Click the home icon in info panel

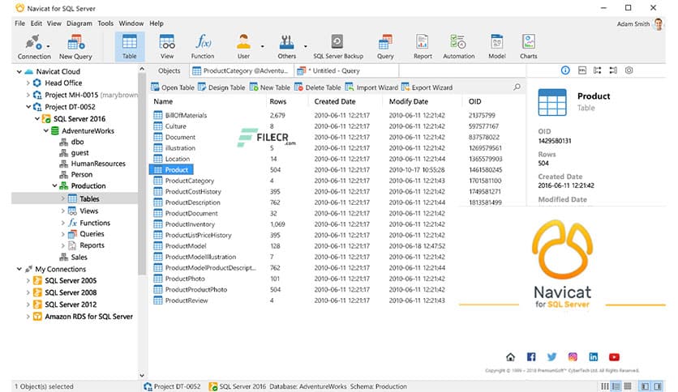pos(510,356)
